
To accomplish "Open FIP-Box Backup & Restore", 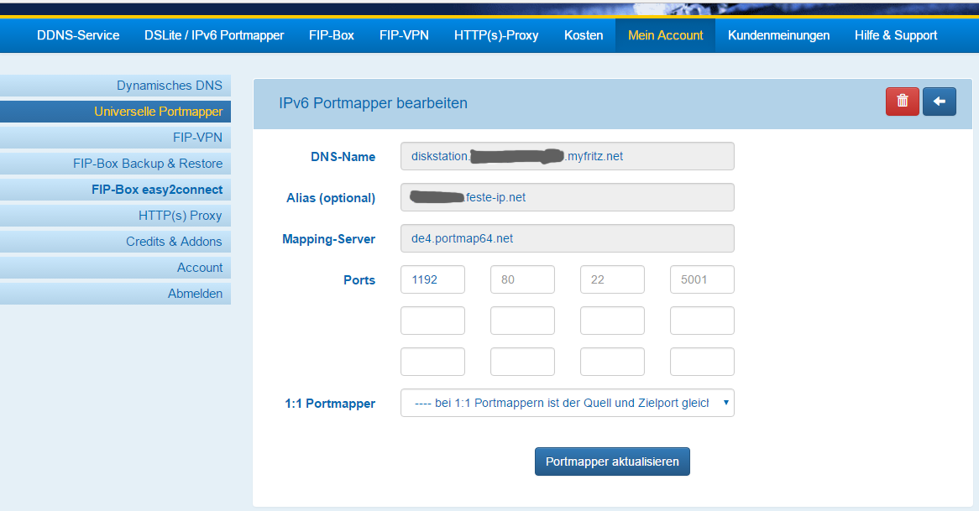I will [x=148, y=164].
